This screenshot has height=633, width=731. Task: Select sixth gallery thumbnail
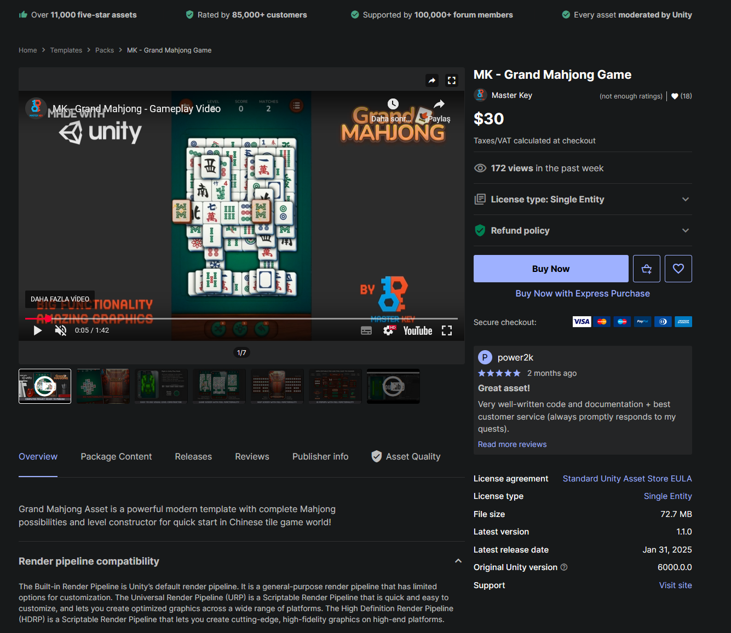335,386
